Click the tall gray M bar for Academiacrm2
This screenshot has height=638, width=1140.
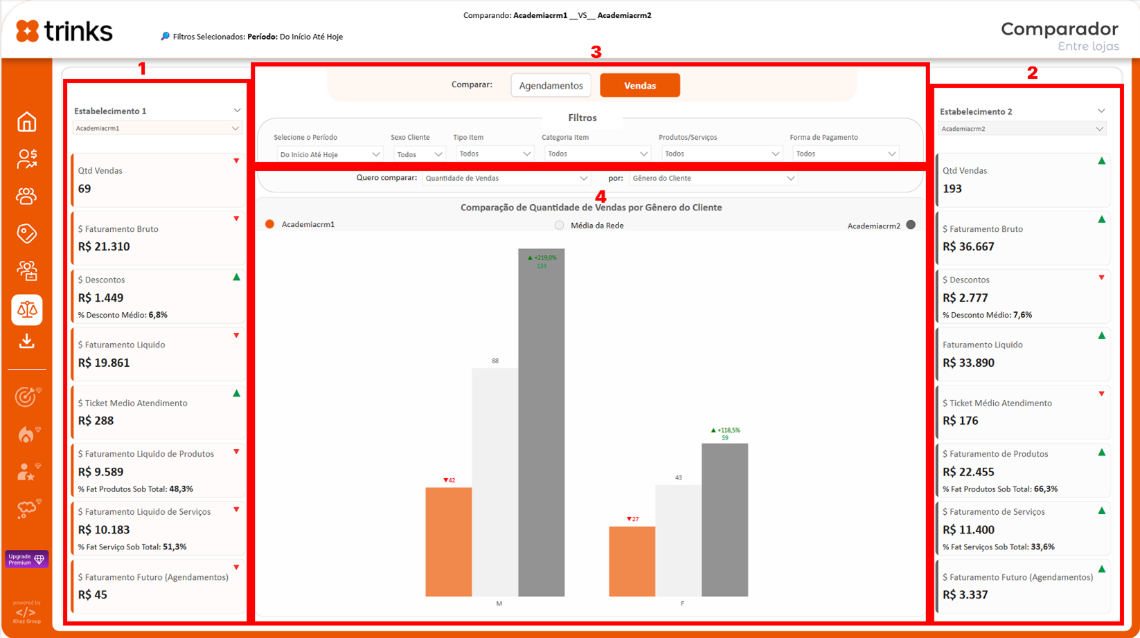(541, 429)
